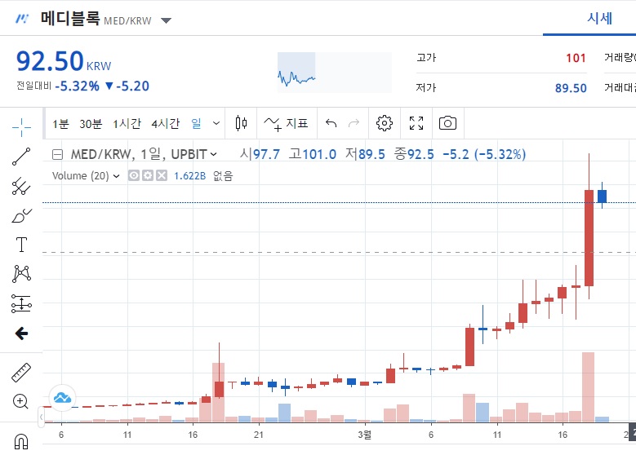Click the current price 92.50
This screenshot has height=455, width=636.
[50, 61]
